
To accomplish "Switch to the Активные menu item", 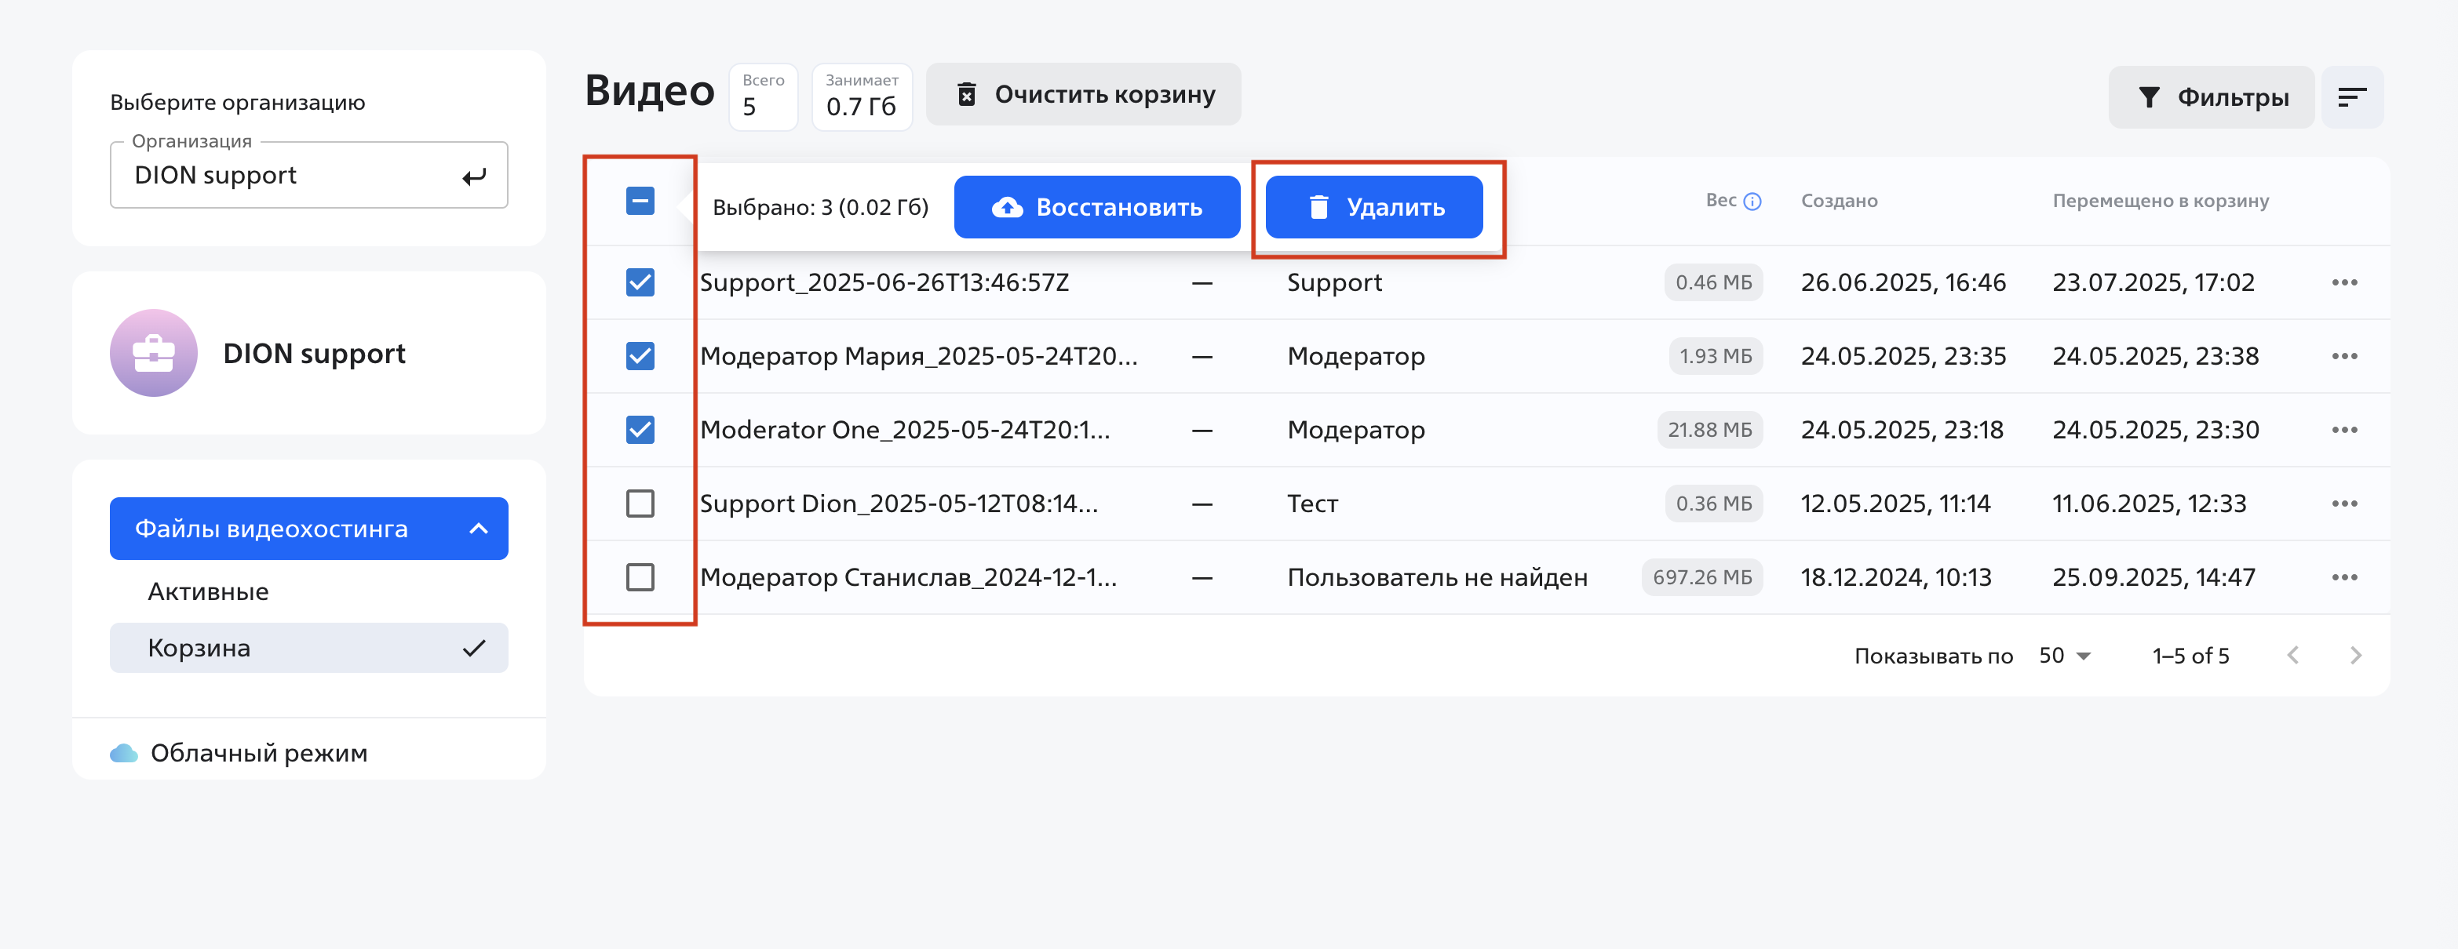I will coord(208,591).
